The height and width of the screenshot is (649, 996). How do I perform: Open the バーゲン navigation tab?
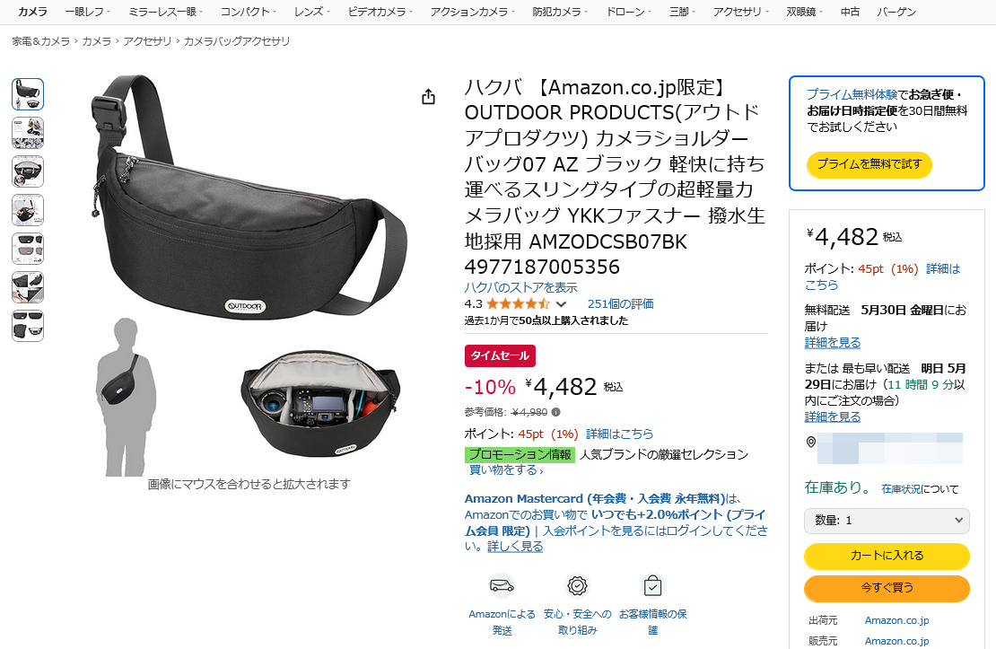896,12
